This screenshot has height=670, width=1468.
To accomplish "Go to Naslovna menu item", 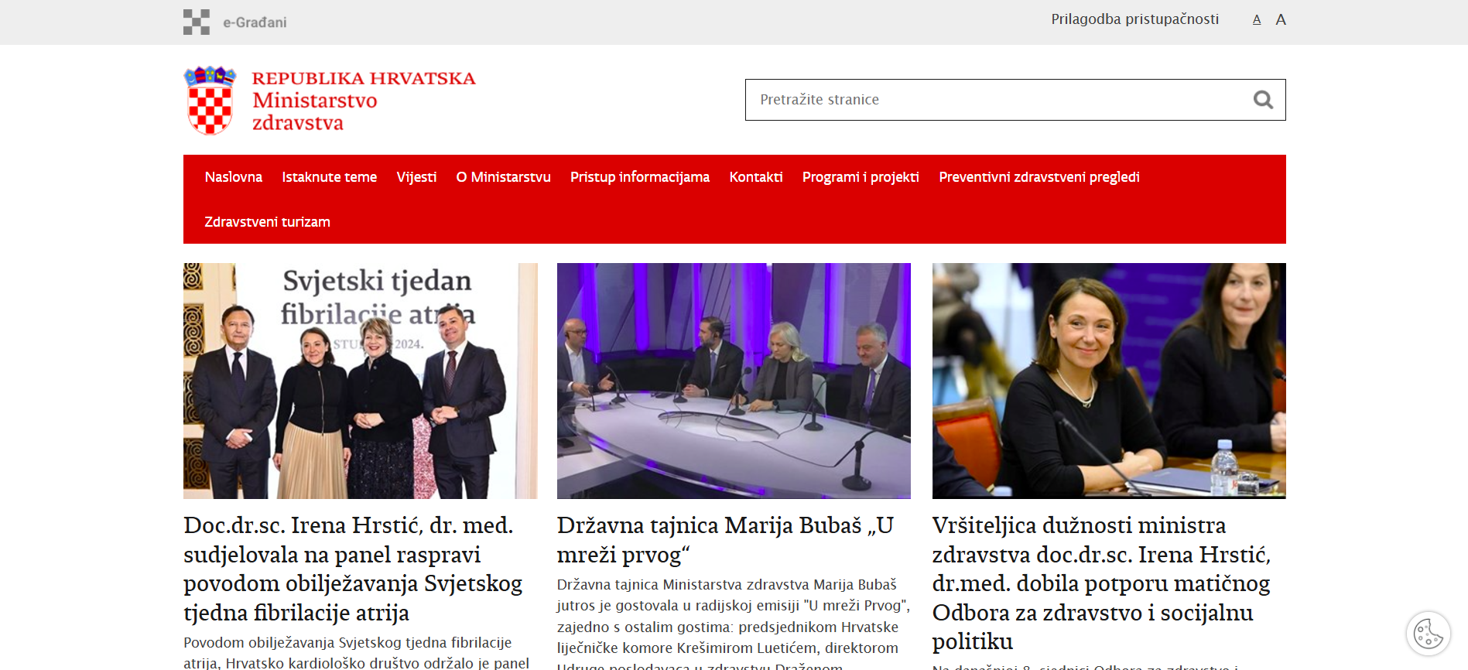I will [x=233, y=177].
